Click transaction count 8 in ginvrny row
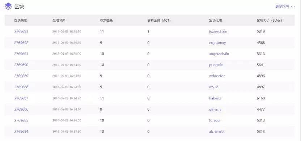 (x=101, y=109)
